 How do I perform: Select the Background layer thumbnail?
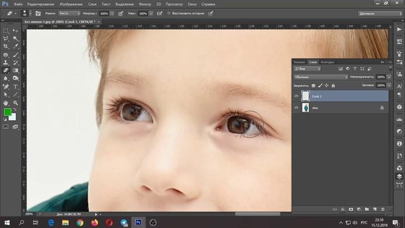click(x=306, y=108)
